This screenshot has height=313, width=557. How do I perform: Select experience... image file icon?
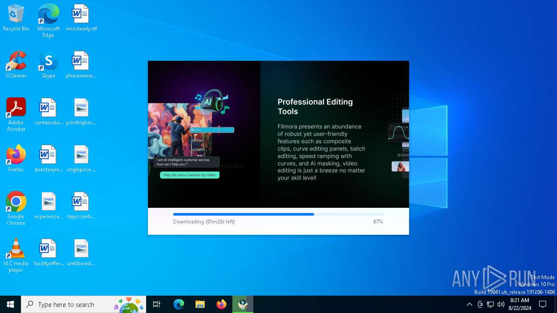[x=48, y=206]
